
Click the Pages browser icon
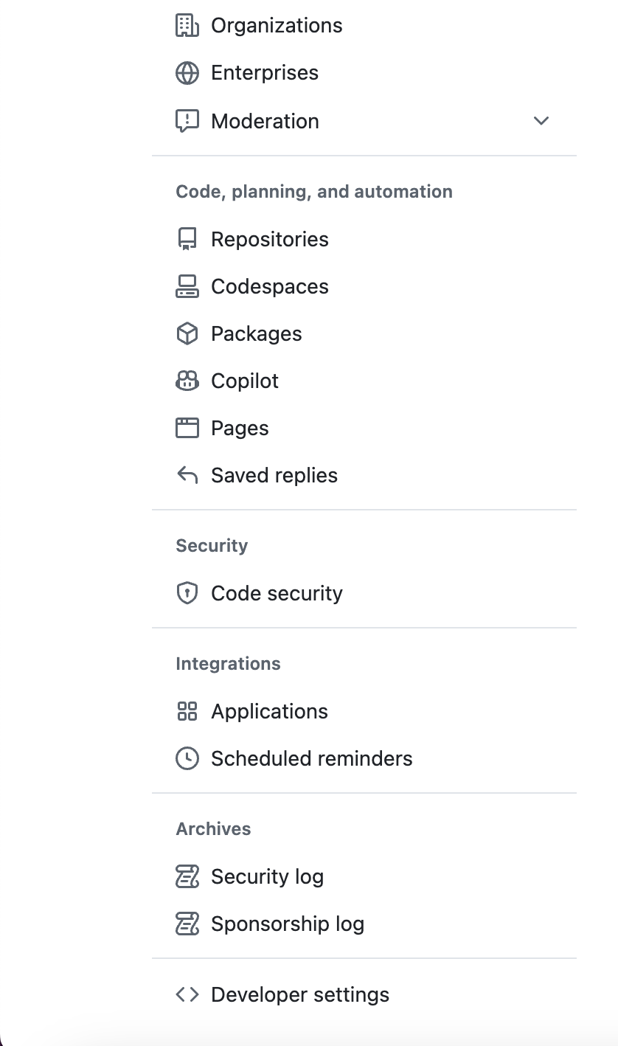point(187,428)
